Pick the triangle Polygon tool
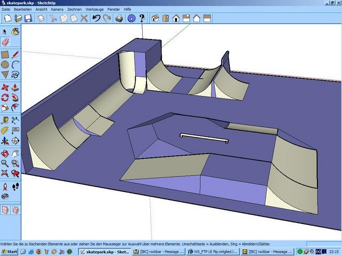Viewport: 342px width, 256px height. point(5,75)
